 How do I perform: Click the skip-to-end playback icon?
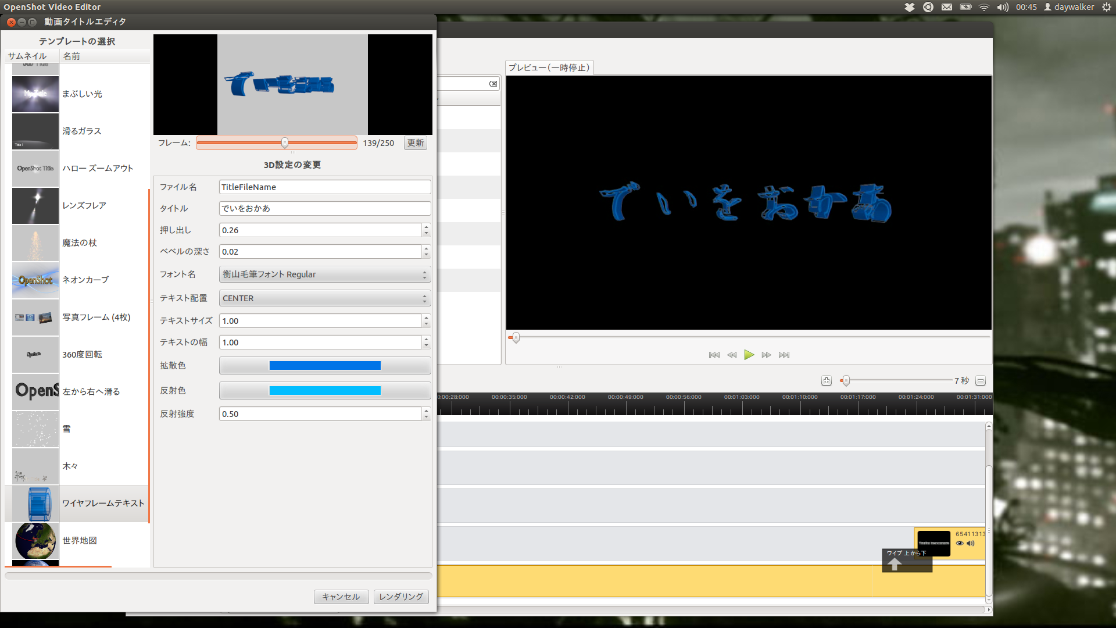[x=784, y=354]
